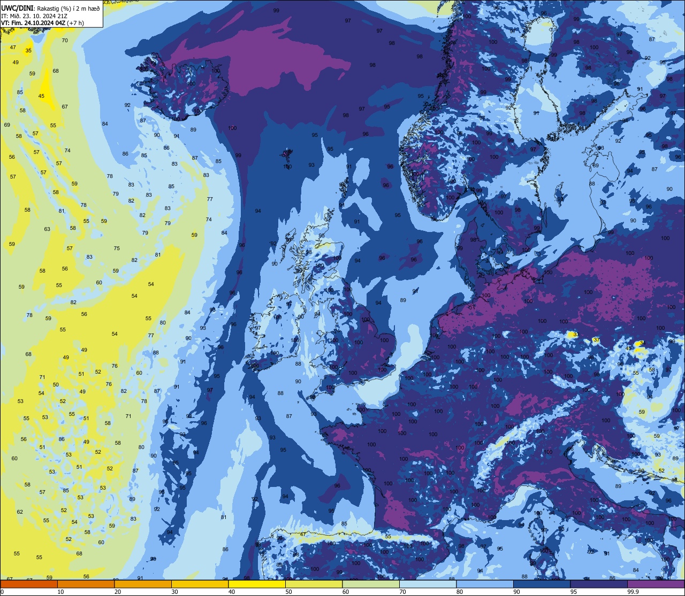Click the "70" tick label of the legend scale

402,592
